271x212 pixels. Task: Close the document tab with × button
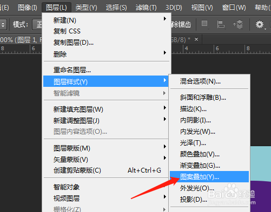(196, 39)
